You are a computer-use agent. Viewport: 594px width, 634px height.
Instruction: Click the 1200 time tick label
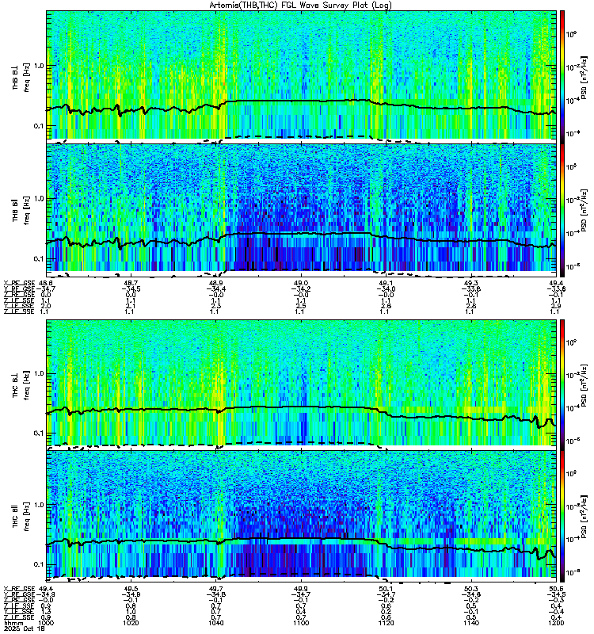(x=556, y=623)
